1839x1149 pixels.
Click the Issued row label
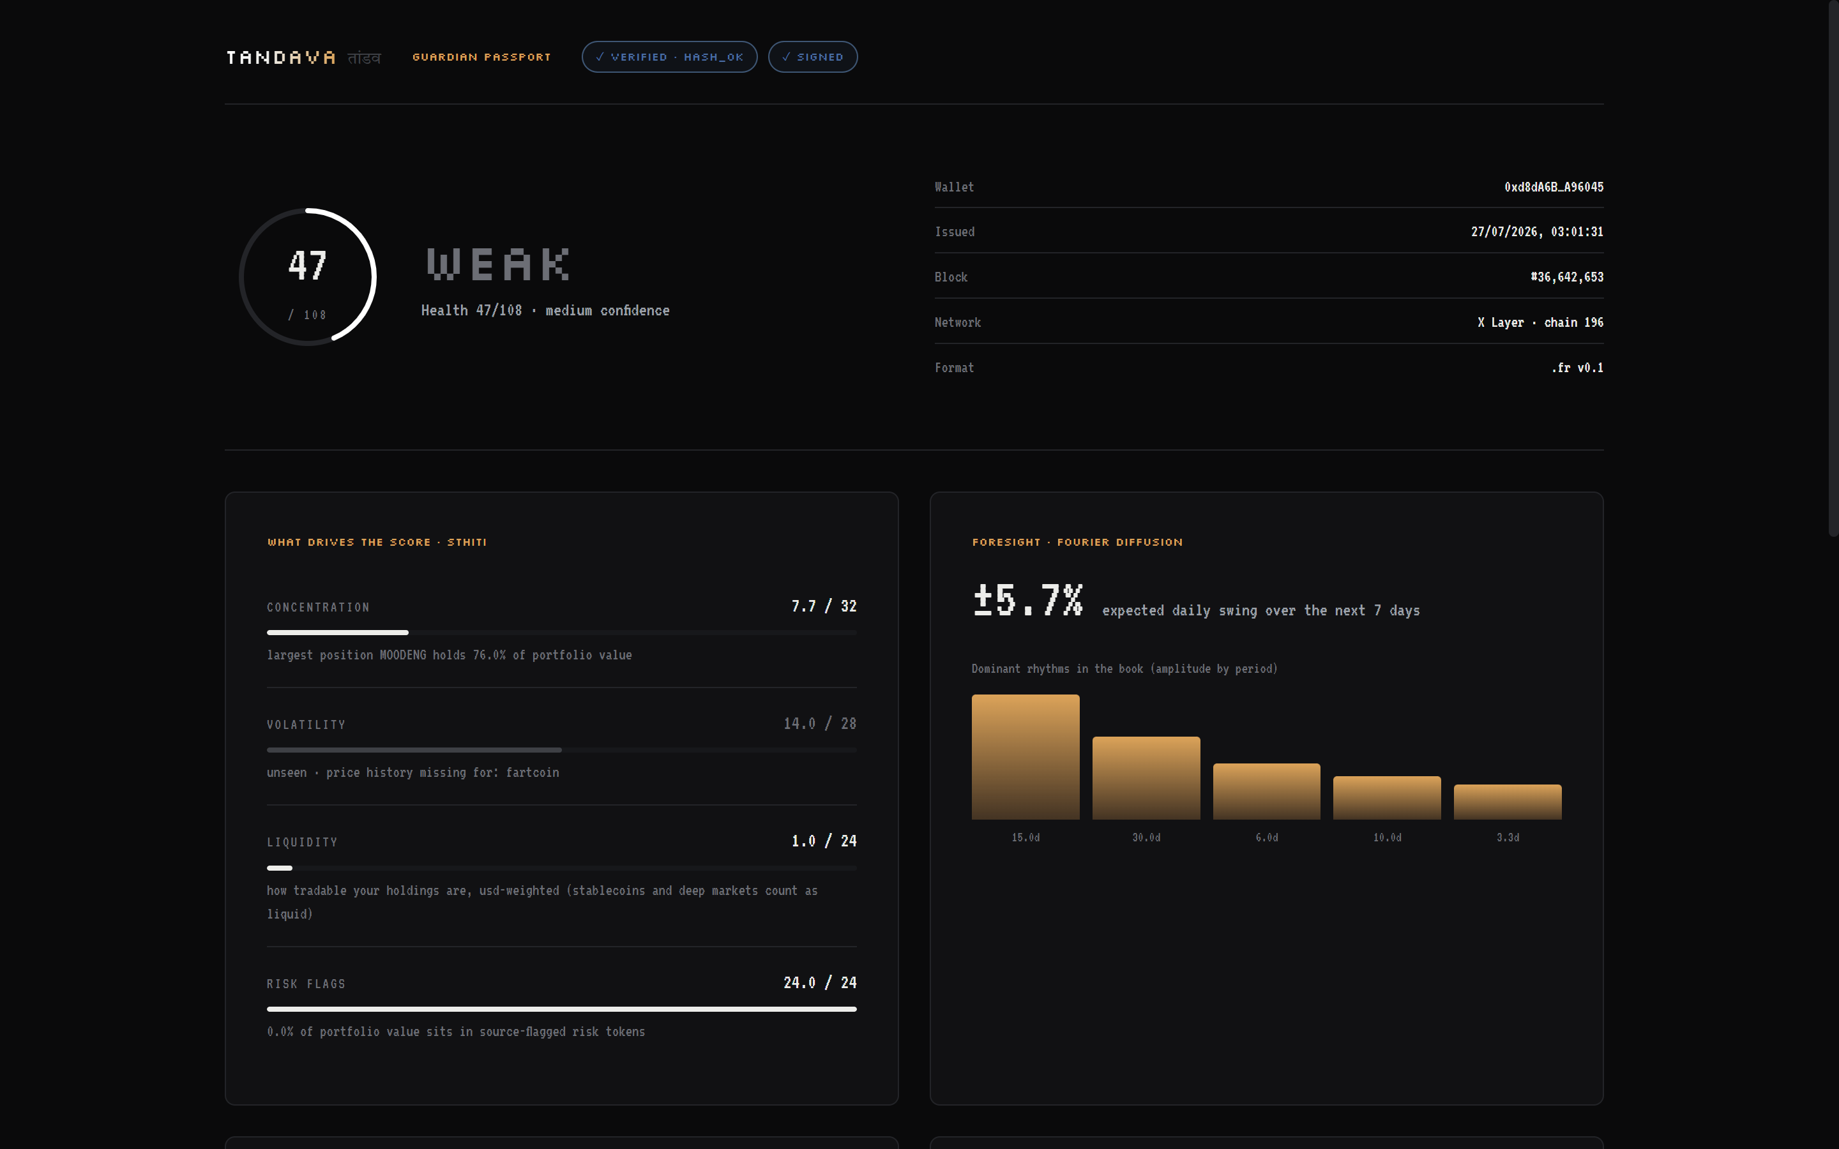click(955, 232)
